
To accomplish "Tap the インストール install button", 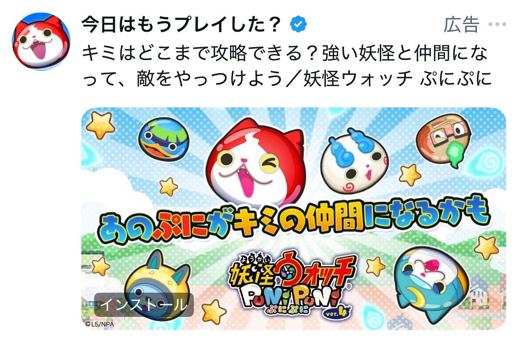I will click(x=144, y=305).
